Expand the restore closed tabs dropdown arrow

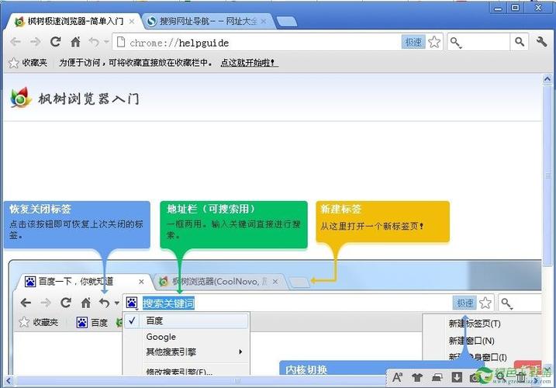click(106, 43)
